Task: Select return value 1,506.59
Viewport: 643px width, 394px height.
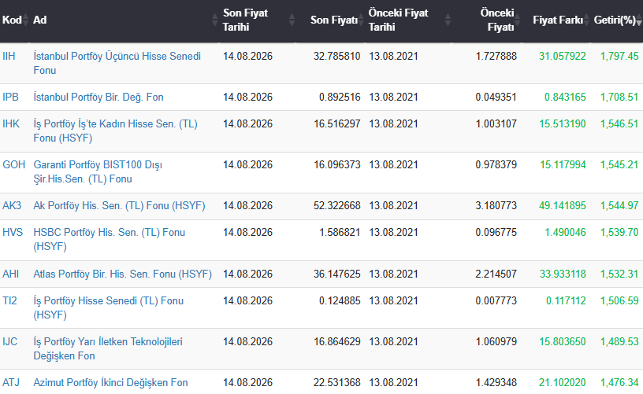Action: tap(619, 300)
